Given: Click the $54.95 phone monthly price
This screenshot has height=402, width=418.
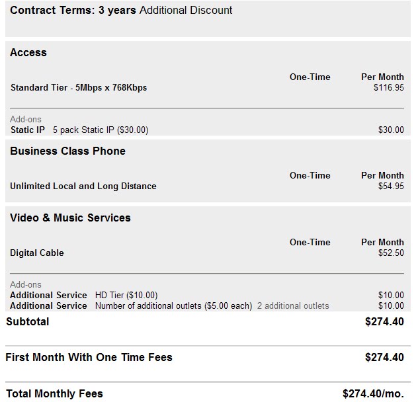Looking at the screenshot, I should pos(391,186).
